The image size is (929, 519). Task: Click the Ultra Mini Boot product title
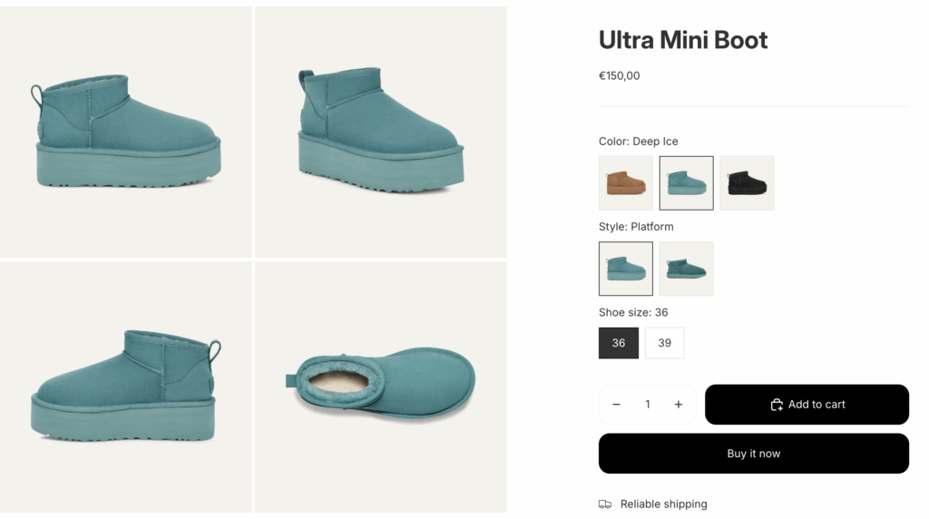[x=683, y=40]
